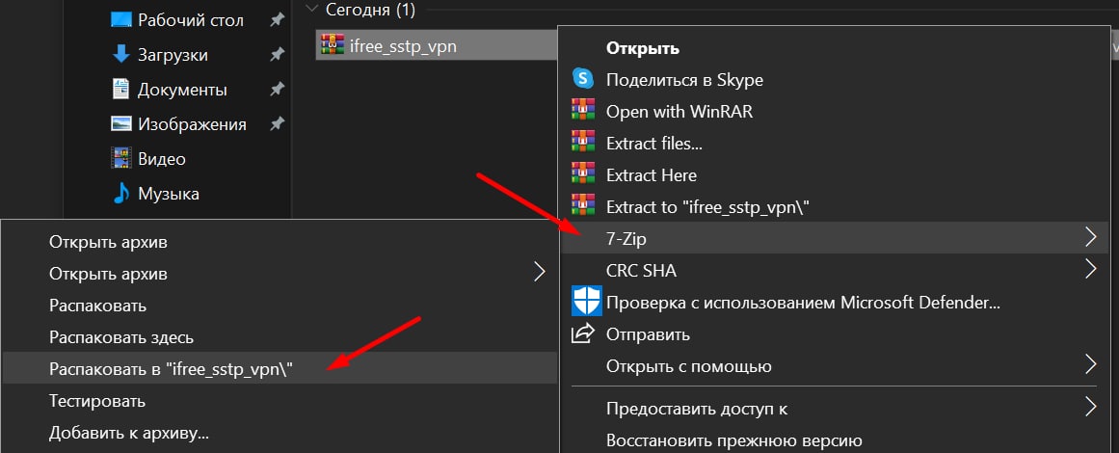Viewport: 1119px width, 453px height.
Task: Expand the CRC SHA submenu arrow
Action: click(1090, 270)
